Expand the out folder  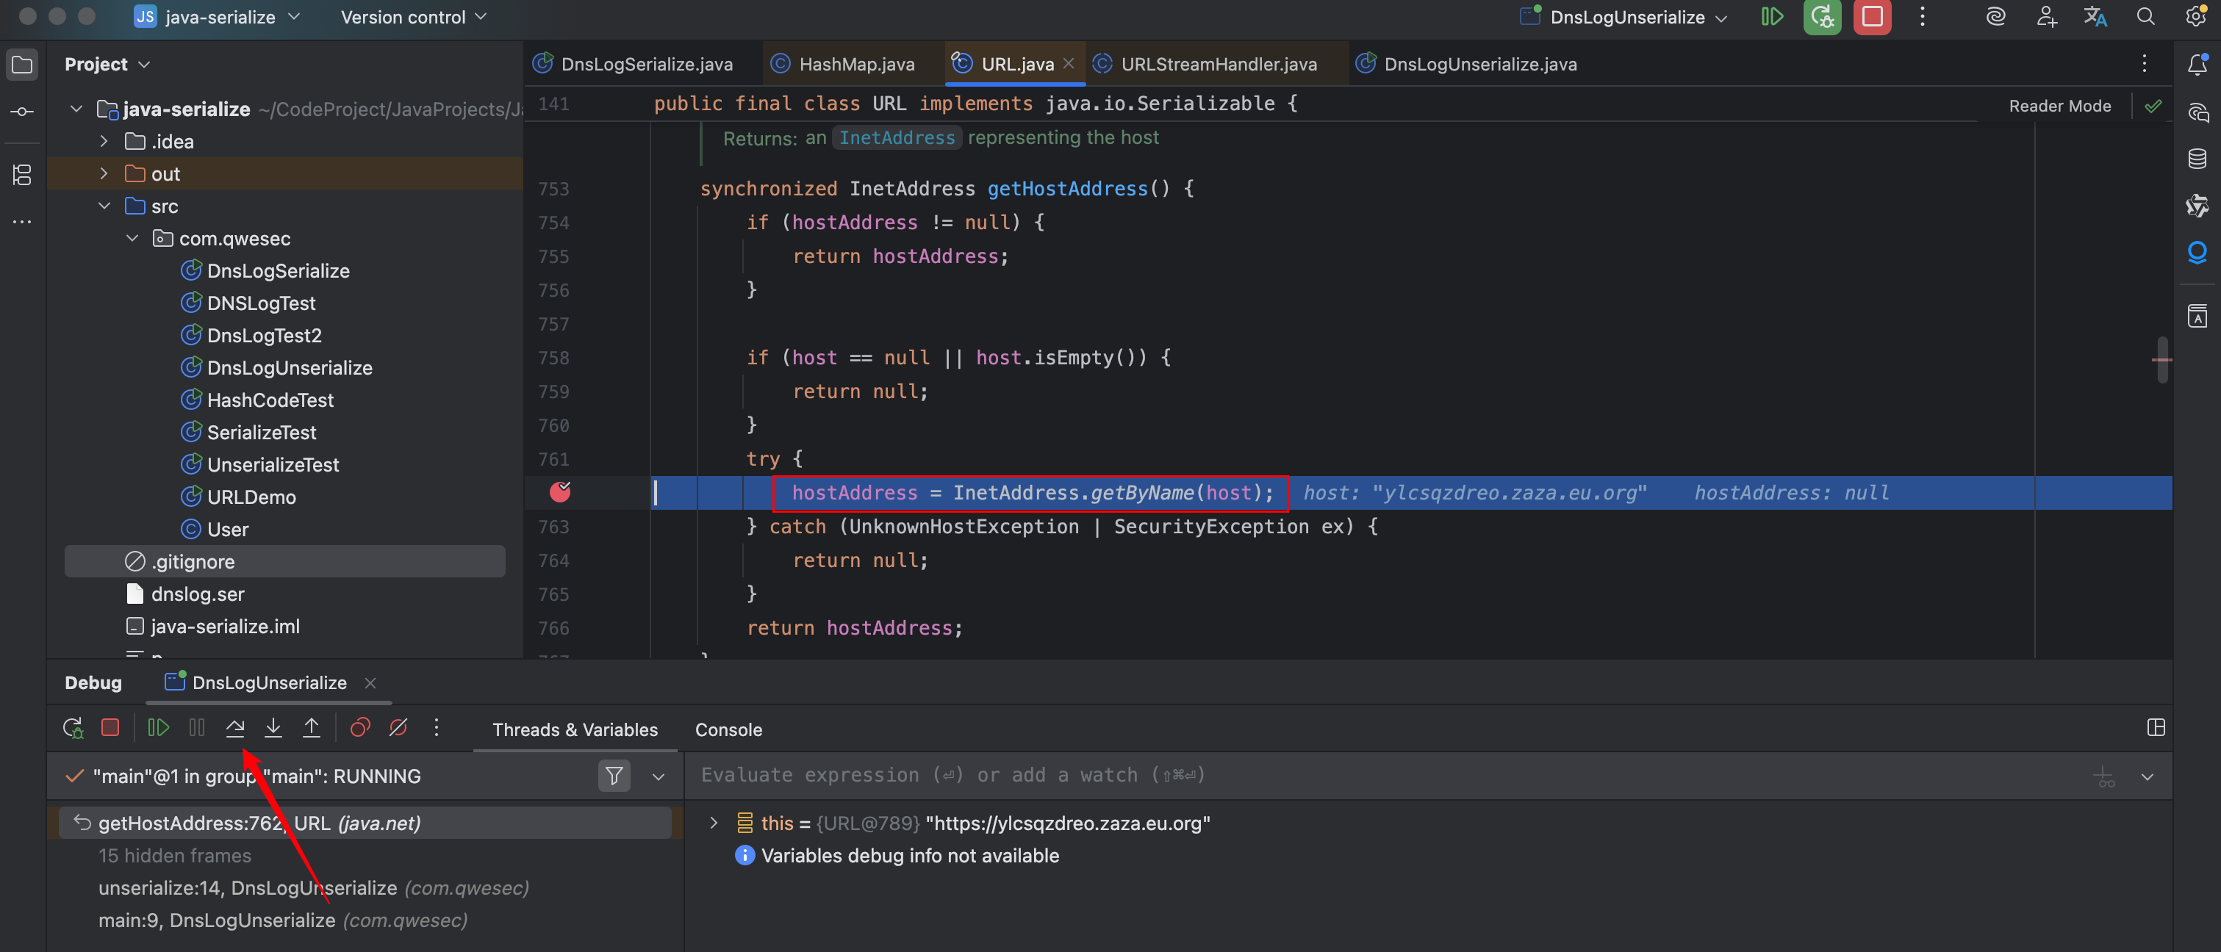[104, 174]
